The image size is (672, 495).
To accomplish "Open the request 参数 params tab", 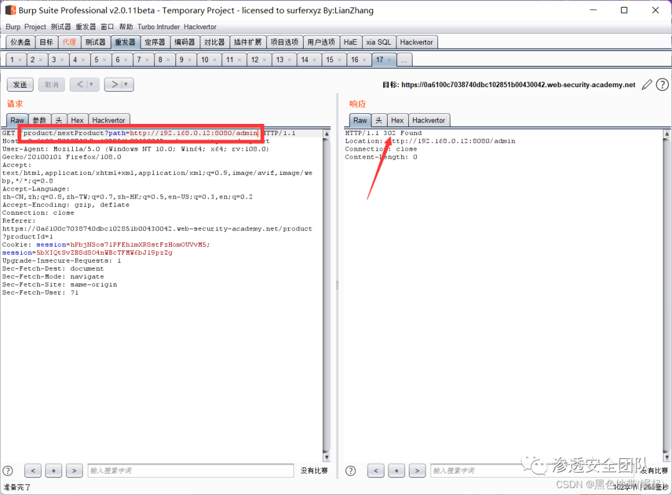I will click(39, 120).
